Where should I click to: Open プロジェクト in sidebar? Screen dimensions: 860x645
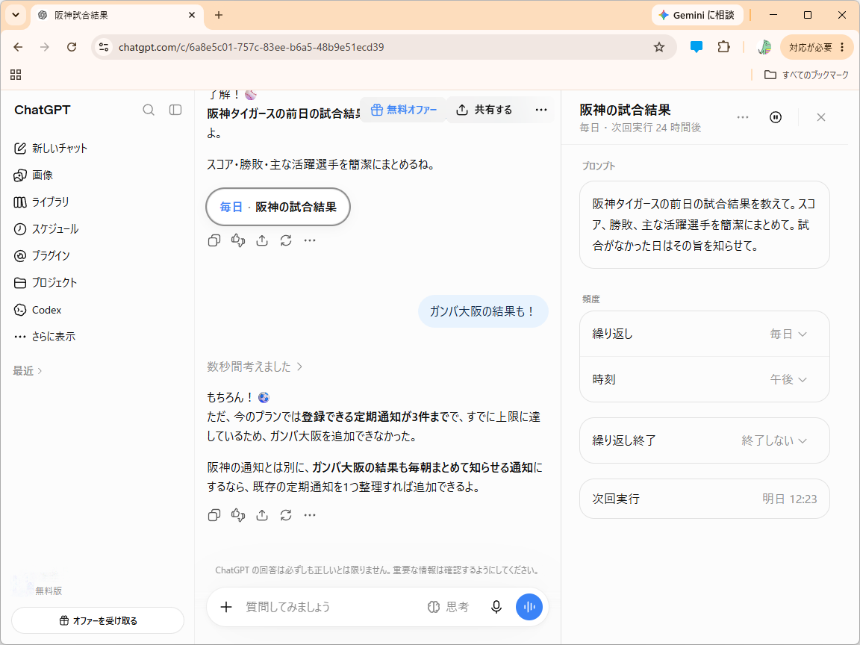click(45, 282)
